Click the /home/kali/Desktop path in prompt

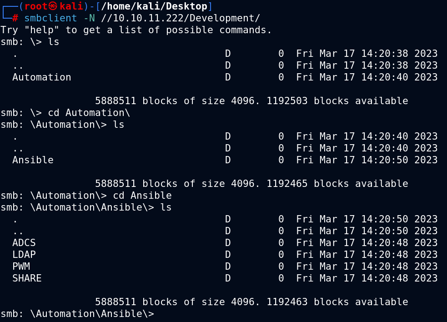coord(154,6)
